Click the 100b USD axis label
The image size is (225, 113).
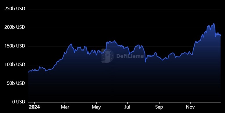pos(15,64)
